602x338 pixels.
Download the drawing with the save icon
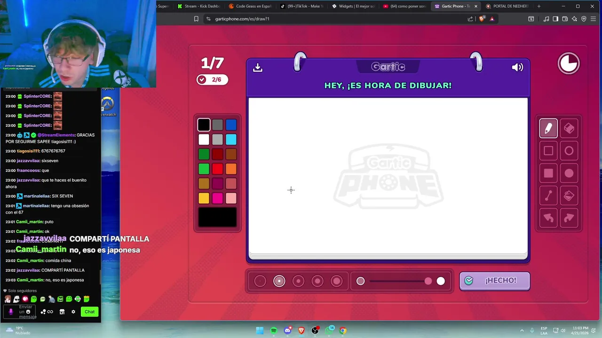coord(258,68)
